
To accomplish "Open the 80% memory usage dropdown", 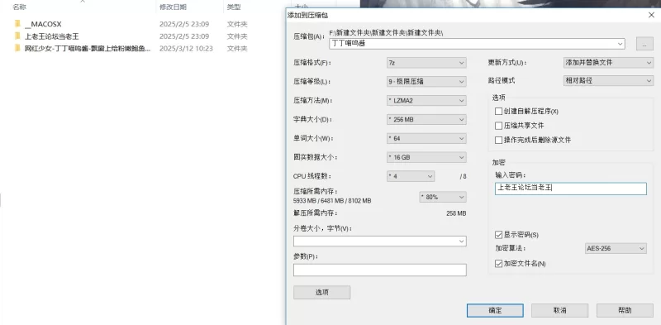I will [x=443, y=197].
